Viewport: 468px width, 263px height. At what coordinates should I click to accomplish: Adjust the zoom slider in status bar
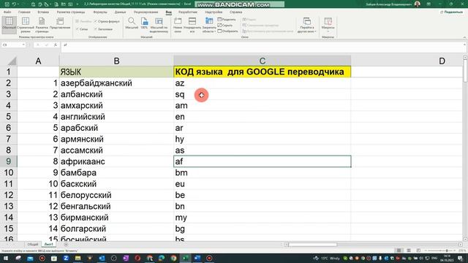pos(447,251)
